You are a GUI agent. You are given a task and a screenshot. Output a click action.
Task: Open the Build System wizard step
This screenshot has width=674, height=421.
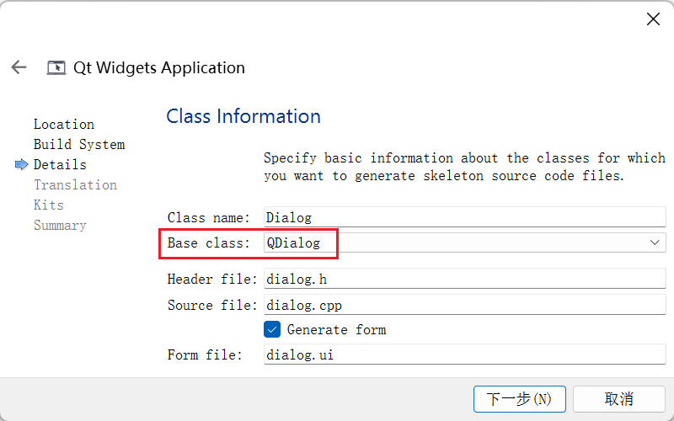pyautogui.click(x=79, y=144)
